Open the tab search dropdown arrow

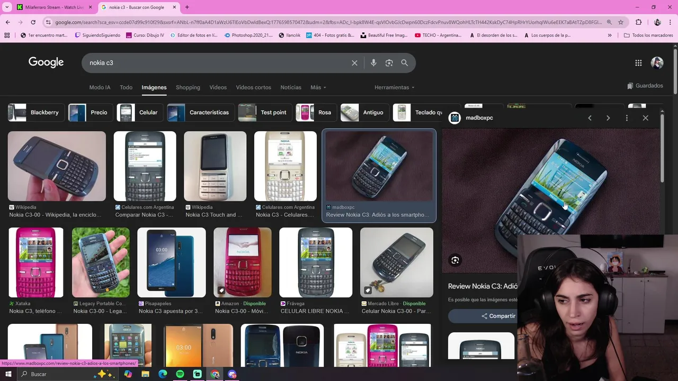click(7, 7)
